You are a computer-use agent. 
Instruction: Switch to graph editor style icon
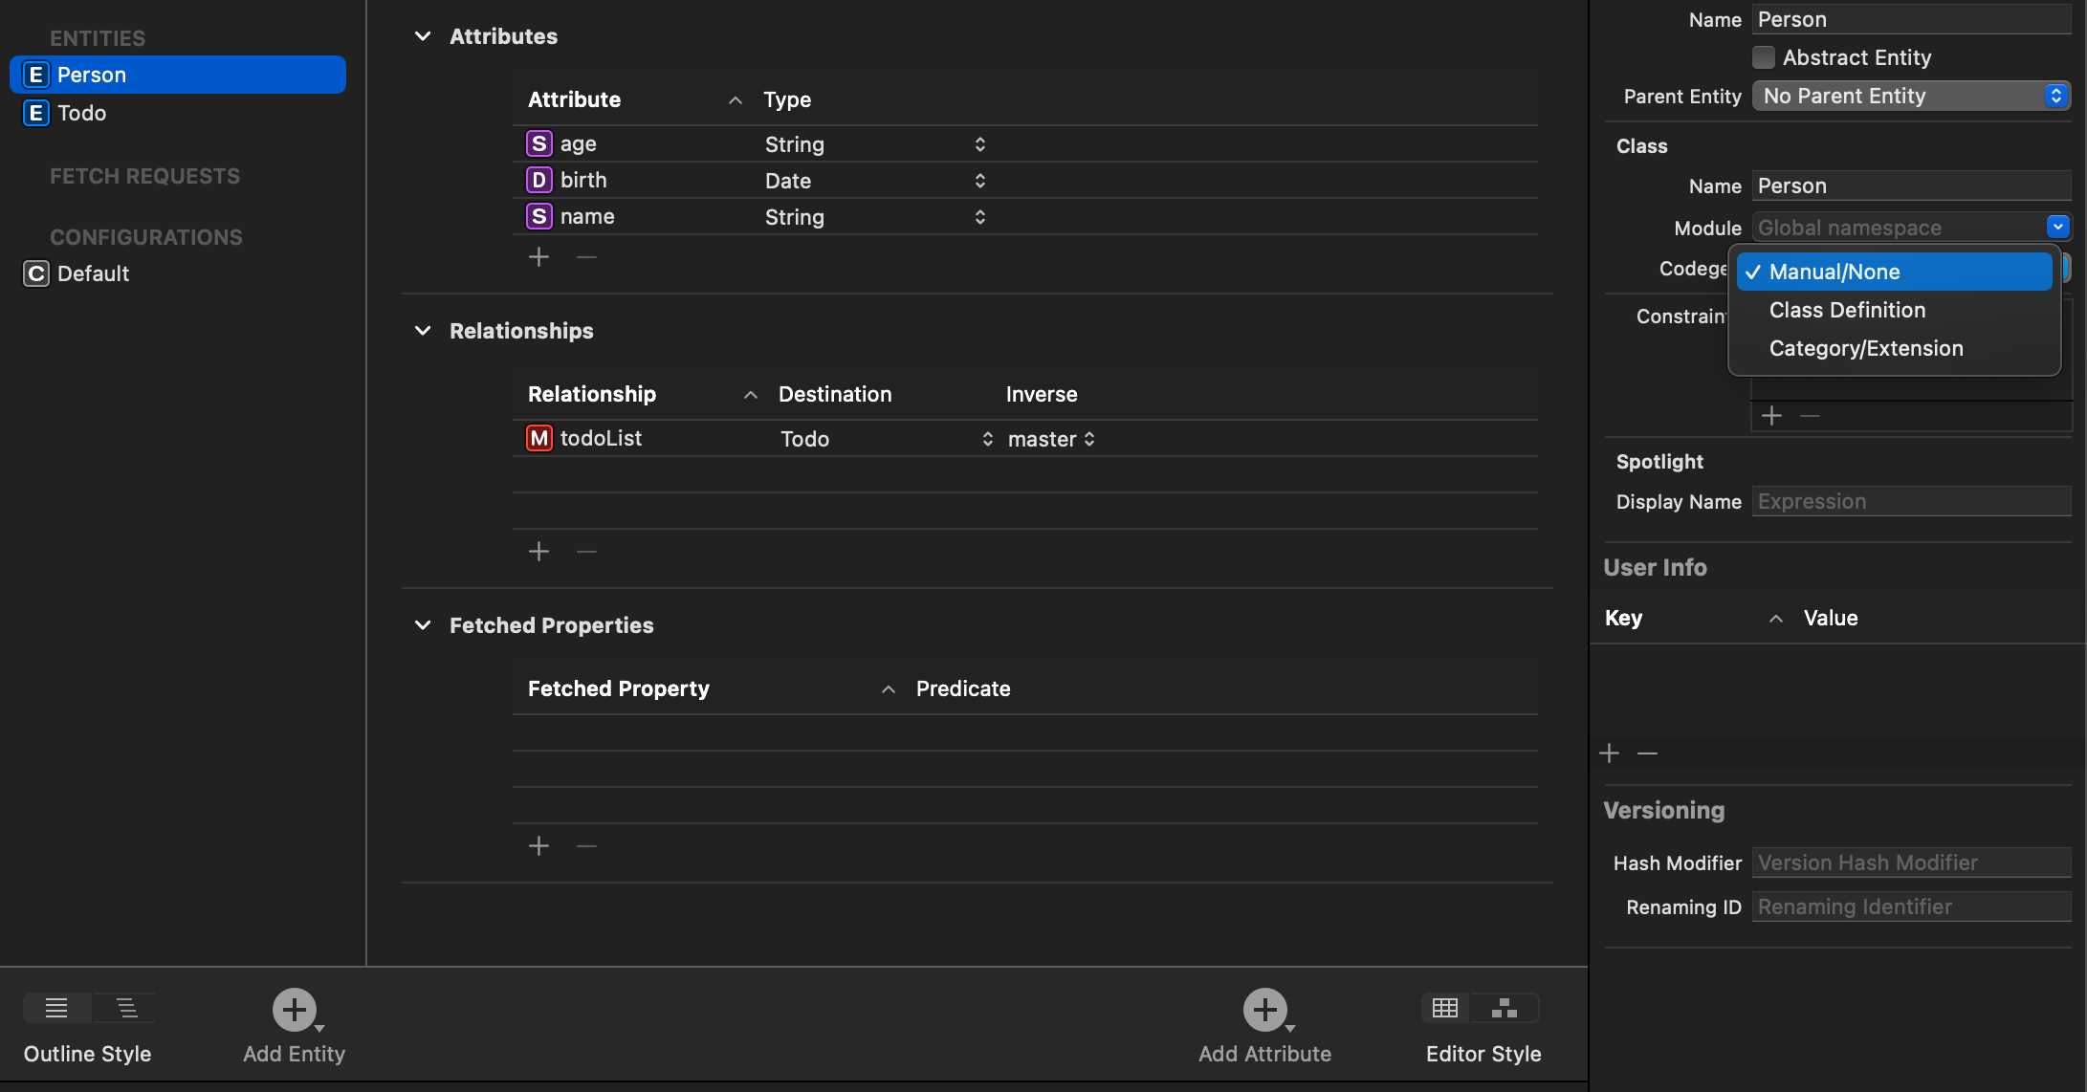point(1504,1008)
